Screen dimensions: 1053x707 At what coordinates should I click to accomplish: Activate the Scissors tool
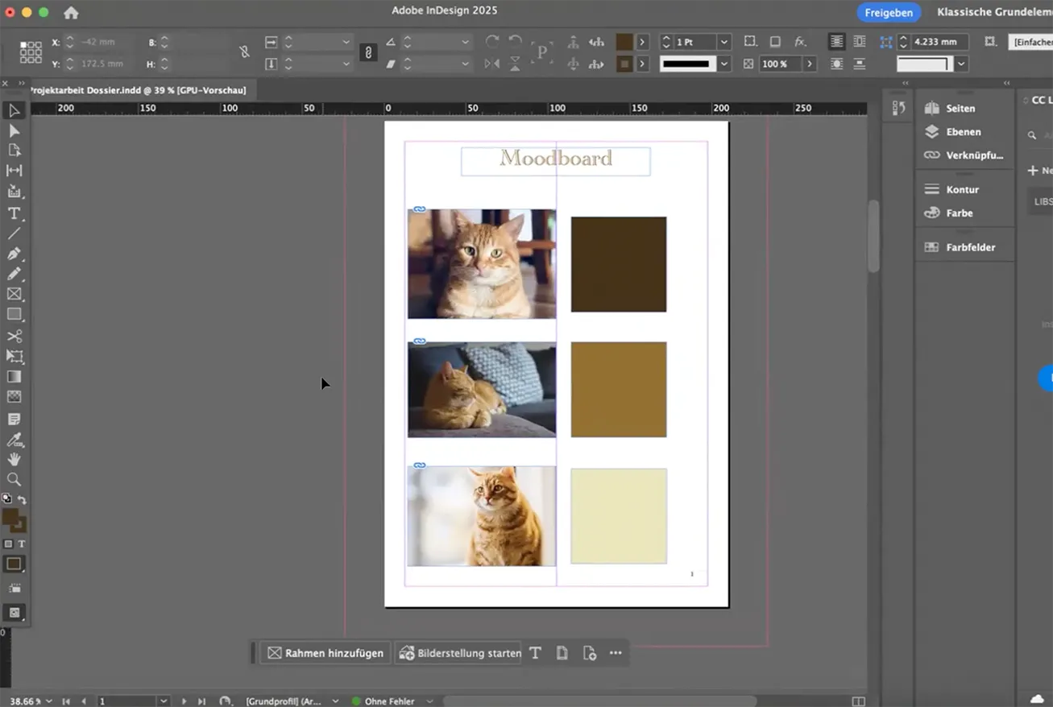(x=14, y=336)
